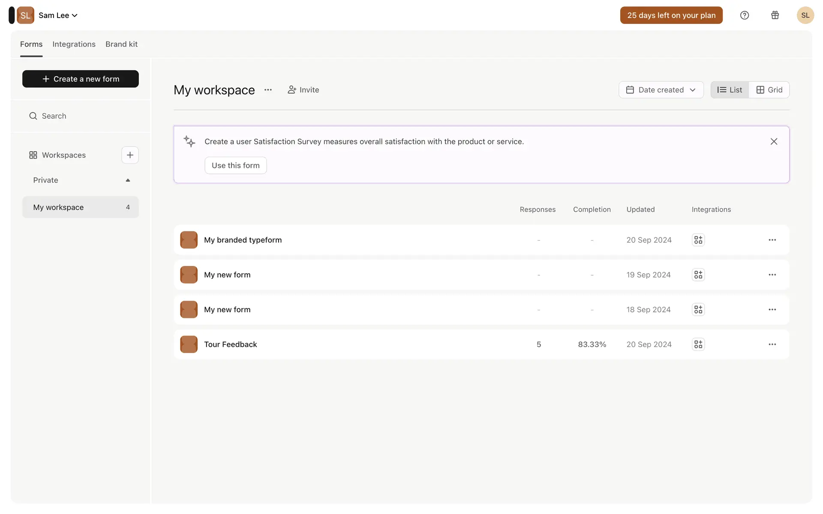Open more options for Tour Feedback form
Image resolution: width=823 pixels, height=514 pixels.
click(x=772, y=344)
